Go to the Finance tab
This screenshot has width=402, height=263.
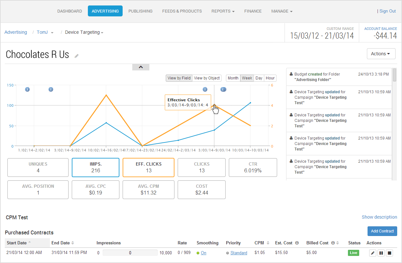pos(253,11)
